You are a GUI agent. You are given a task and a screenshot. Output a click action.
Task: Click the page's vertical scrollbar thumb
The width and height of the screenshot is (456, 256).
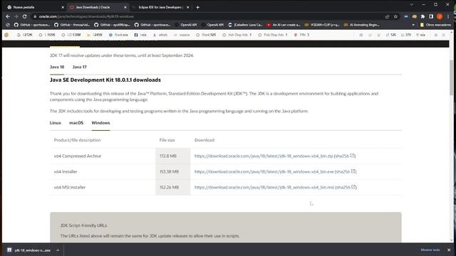[451, 78]
